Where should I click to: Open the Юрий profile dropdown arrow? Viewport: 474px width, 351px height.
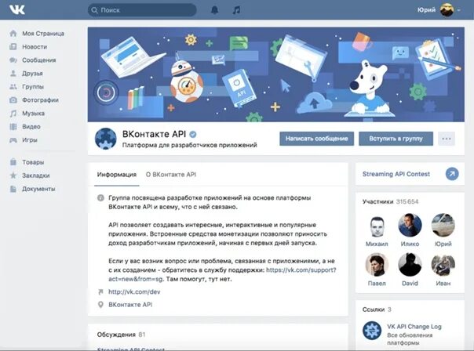click(x=458, y=10)
